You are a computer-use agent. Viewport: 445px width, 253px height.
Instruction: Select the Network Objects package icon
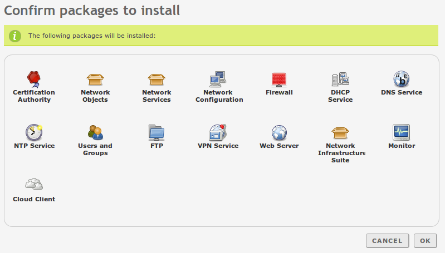(95, 79)
